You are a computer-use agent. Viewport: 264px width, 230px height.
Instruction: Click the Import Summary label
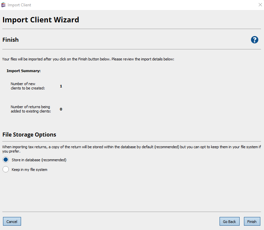pyautogui.click(x=23, y=71)
